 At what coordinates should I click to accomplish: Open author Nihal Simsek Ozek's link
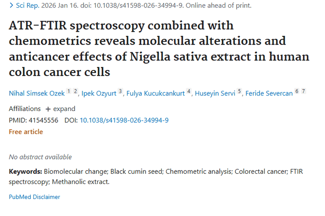point(37,93)
